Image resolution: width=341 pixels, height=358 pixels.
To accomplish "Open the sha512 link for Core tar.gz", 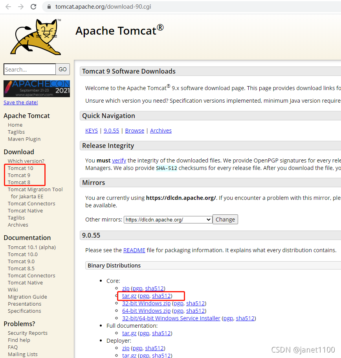I will tap(161, 296).
